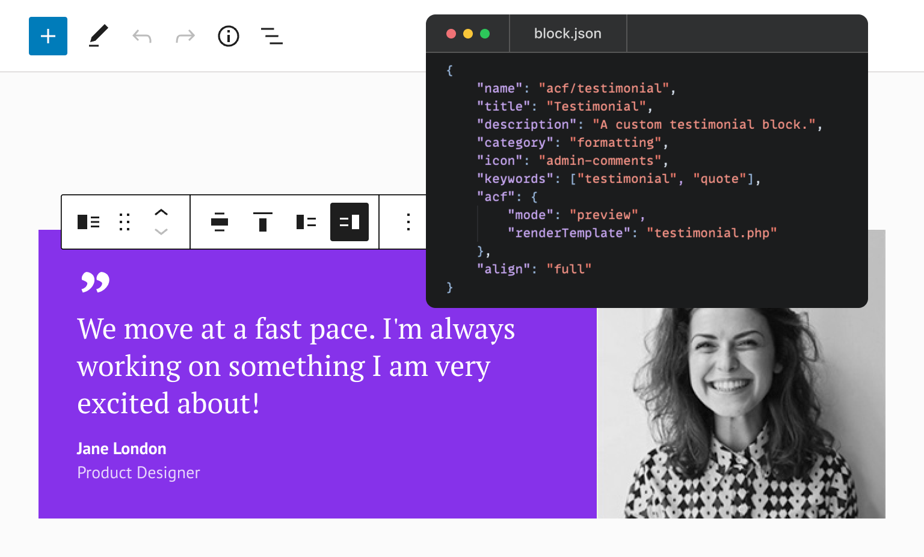The image size is (924, 557).
Task: Click the "acf" key in code
Action: 496,197
